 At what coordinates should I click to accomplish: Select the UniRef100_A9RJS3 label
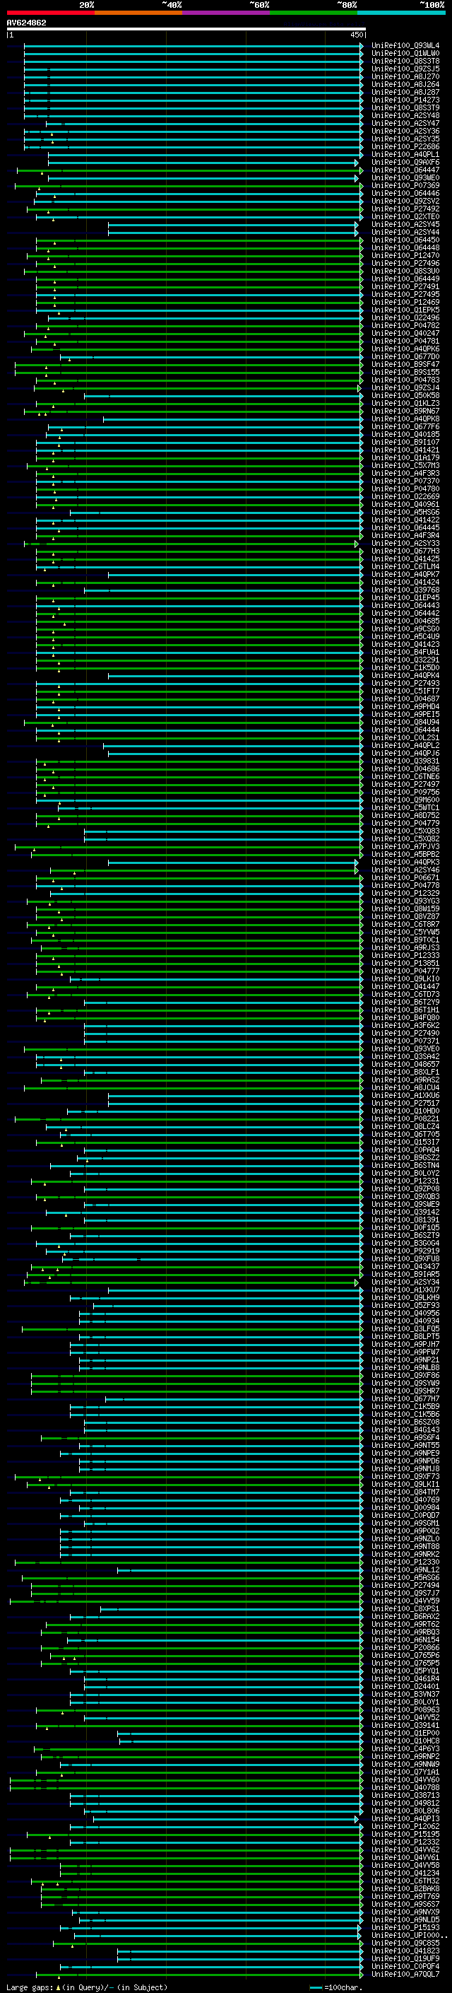[x=405, y=948]
